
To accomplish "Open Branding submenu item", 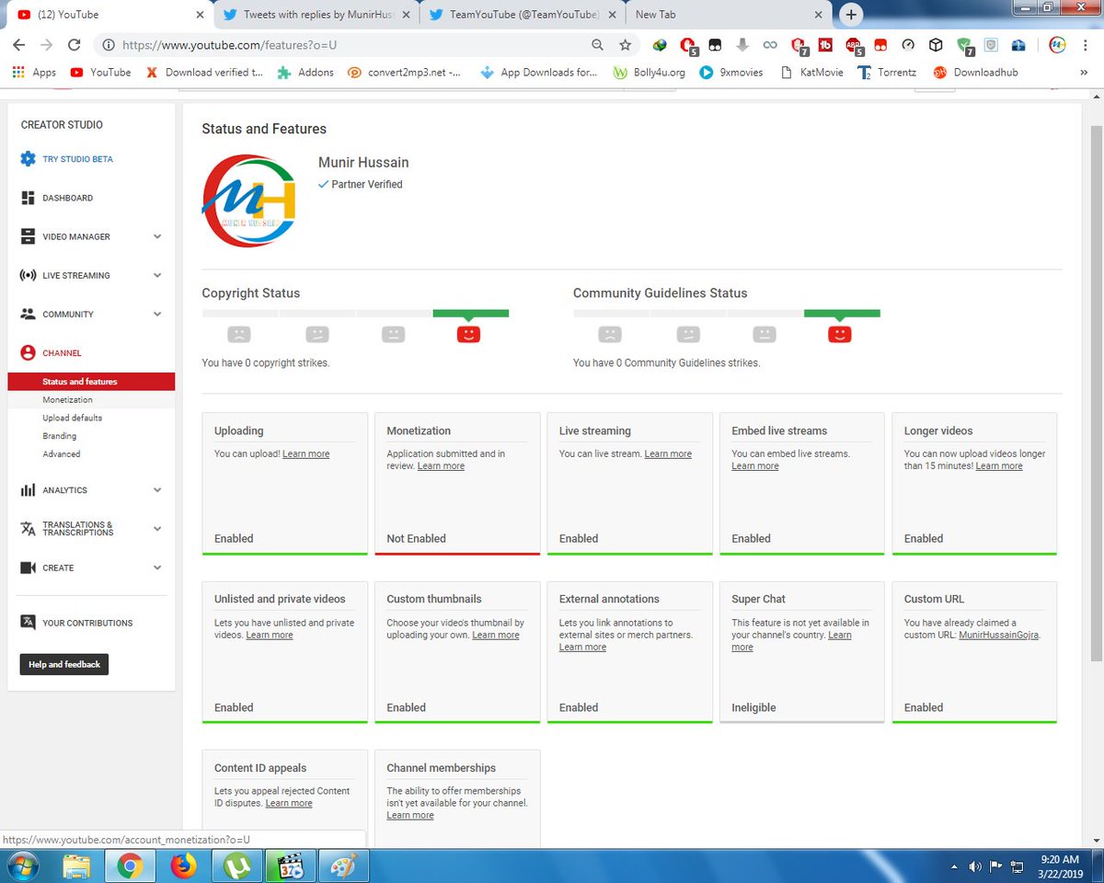I will [x=59, y=436].
